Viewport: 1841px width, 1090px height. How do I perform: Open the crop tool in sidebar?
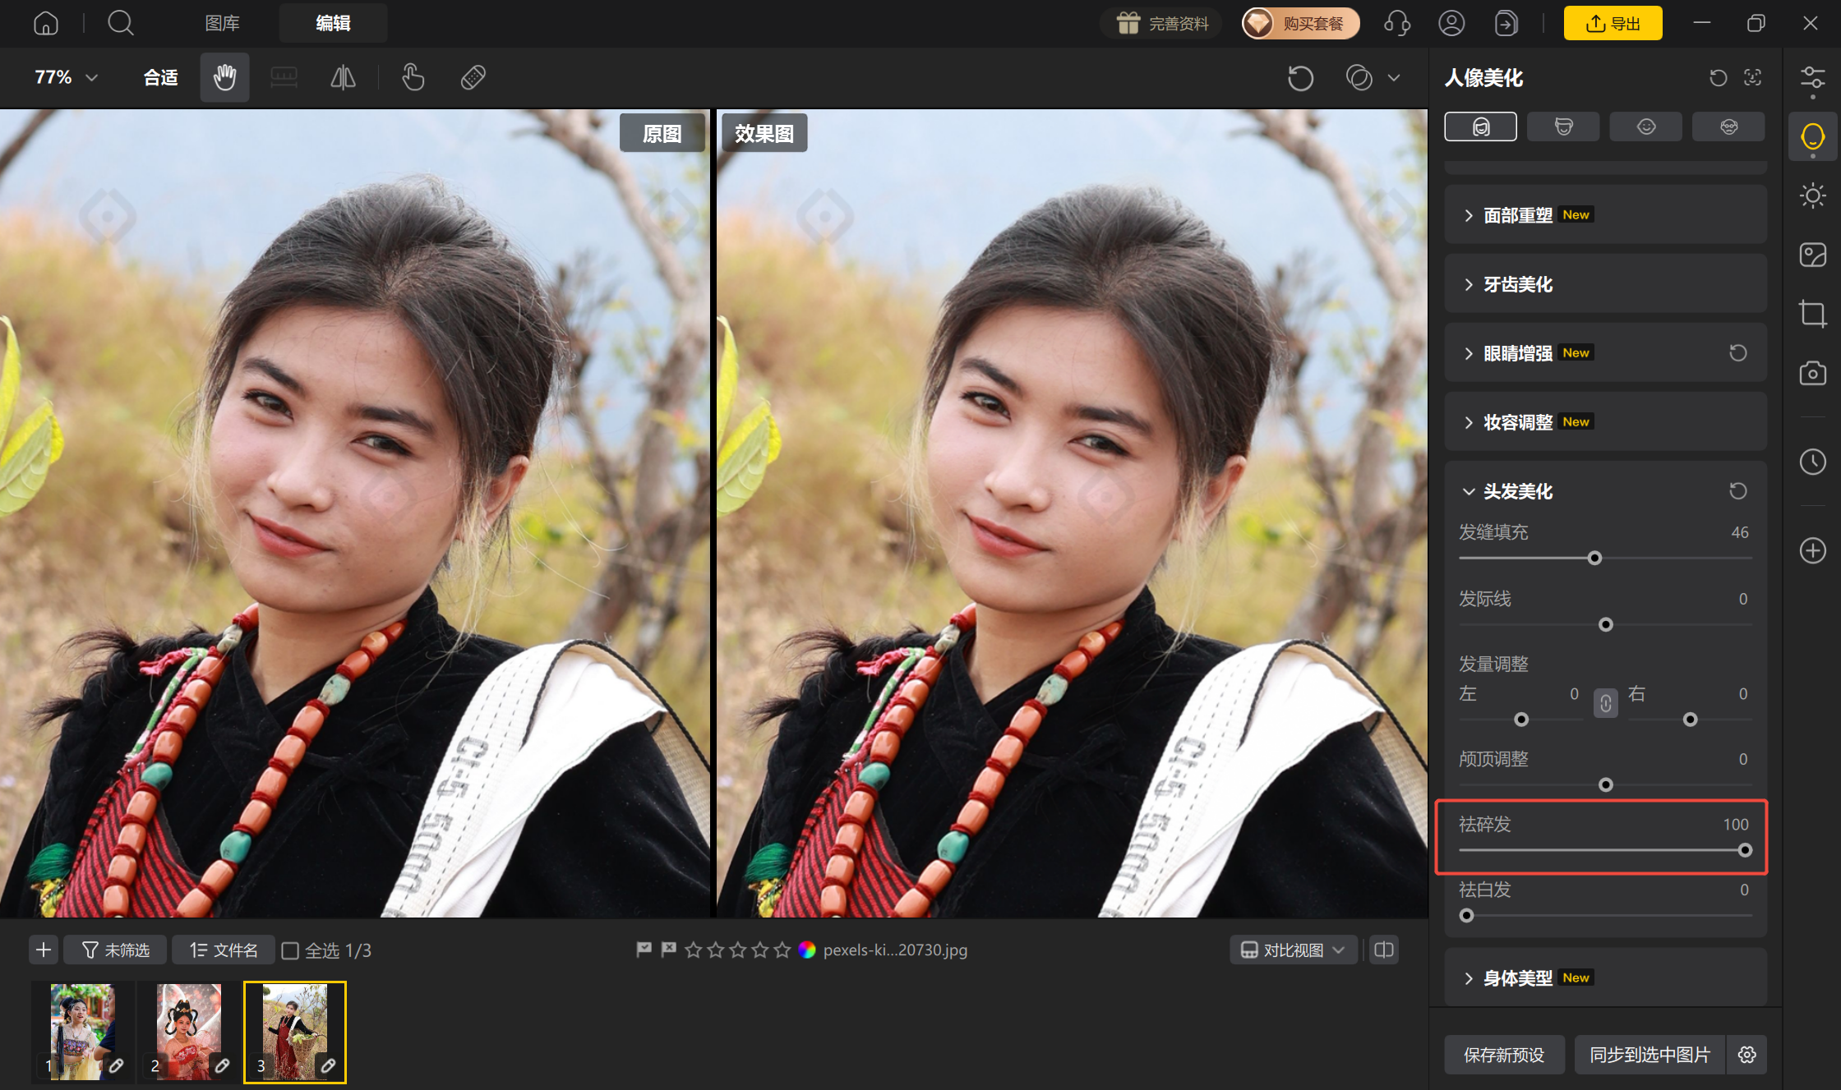pyautogui.click(x=1812, y=314)
